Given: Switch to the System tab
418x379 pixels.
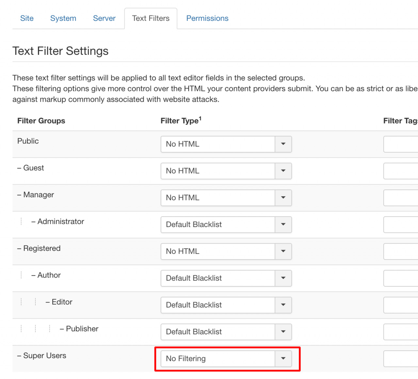Looking at the screenshot, I should point(63,18).
